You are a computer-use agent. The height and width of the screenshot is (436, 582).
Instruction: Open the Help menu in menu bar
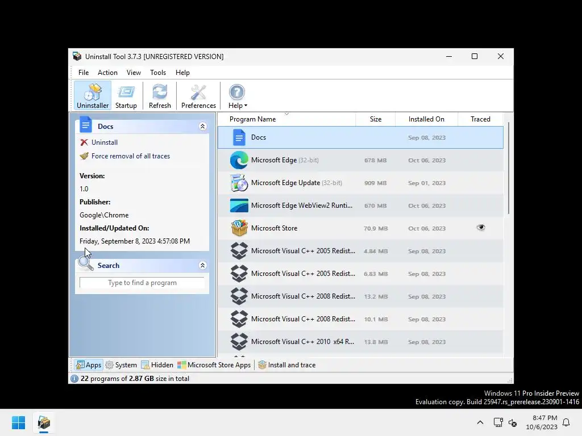coord(182,73)
